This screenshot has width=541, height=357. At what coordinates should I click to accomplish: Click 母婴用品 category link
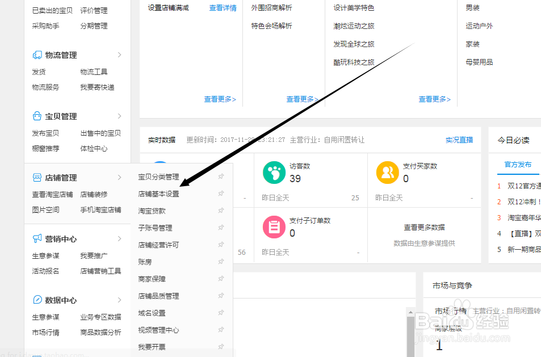click(x=479, y=62)
